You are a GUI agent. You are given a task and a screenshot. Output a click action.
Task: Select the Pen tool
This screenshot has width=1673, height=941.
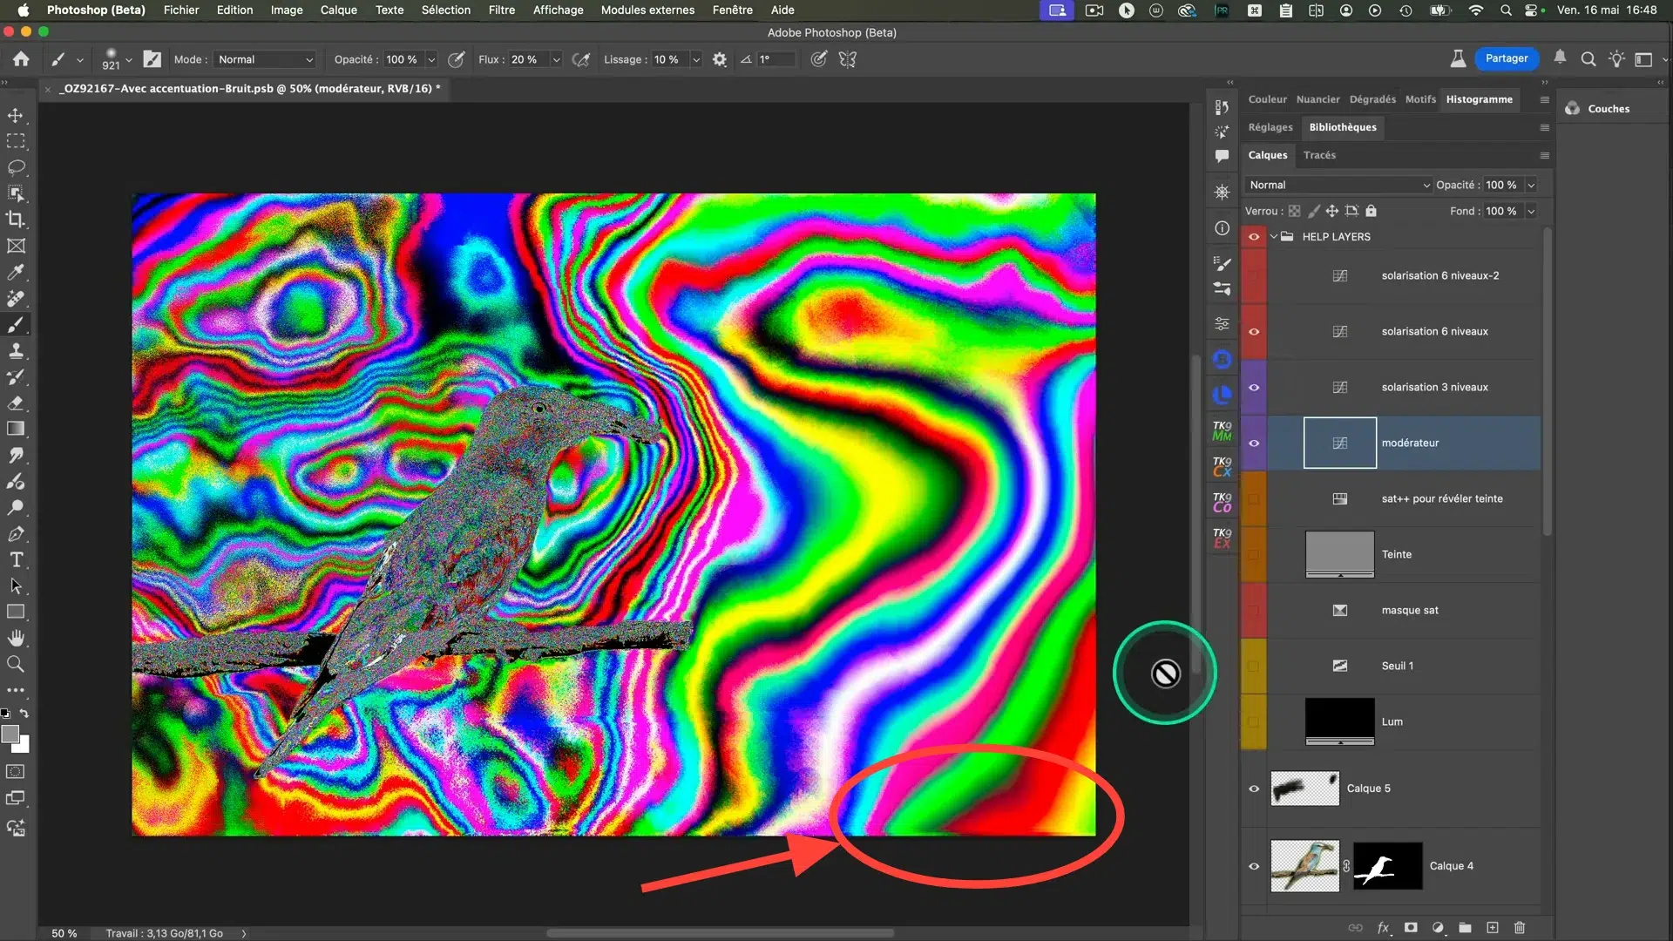pyautogui.click(x=16, y=533)
